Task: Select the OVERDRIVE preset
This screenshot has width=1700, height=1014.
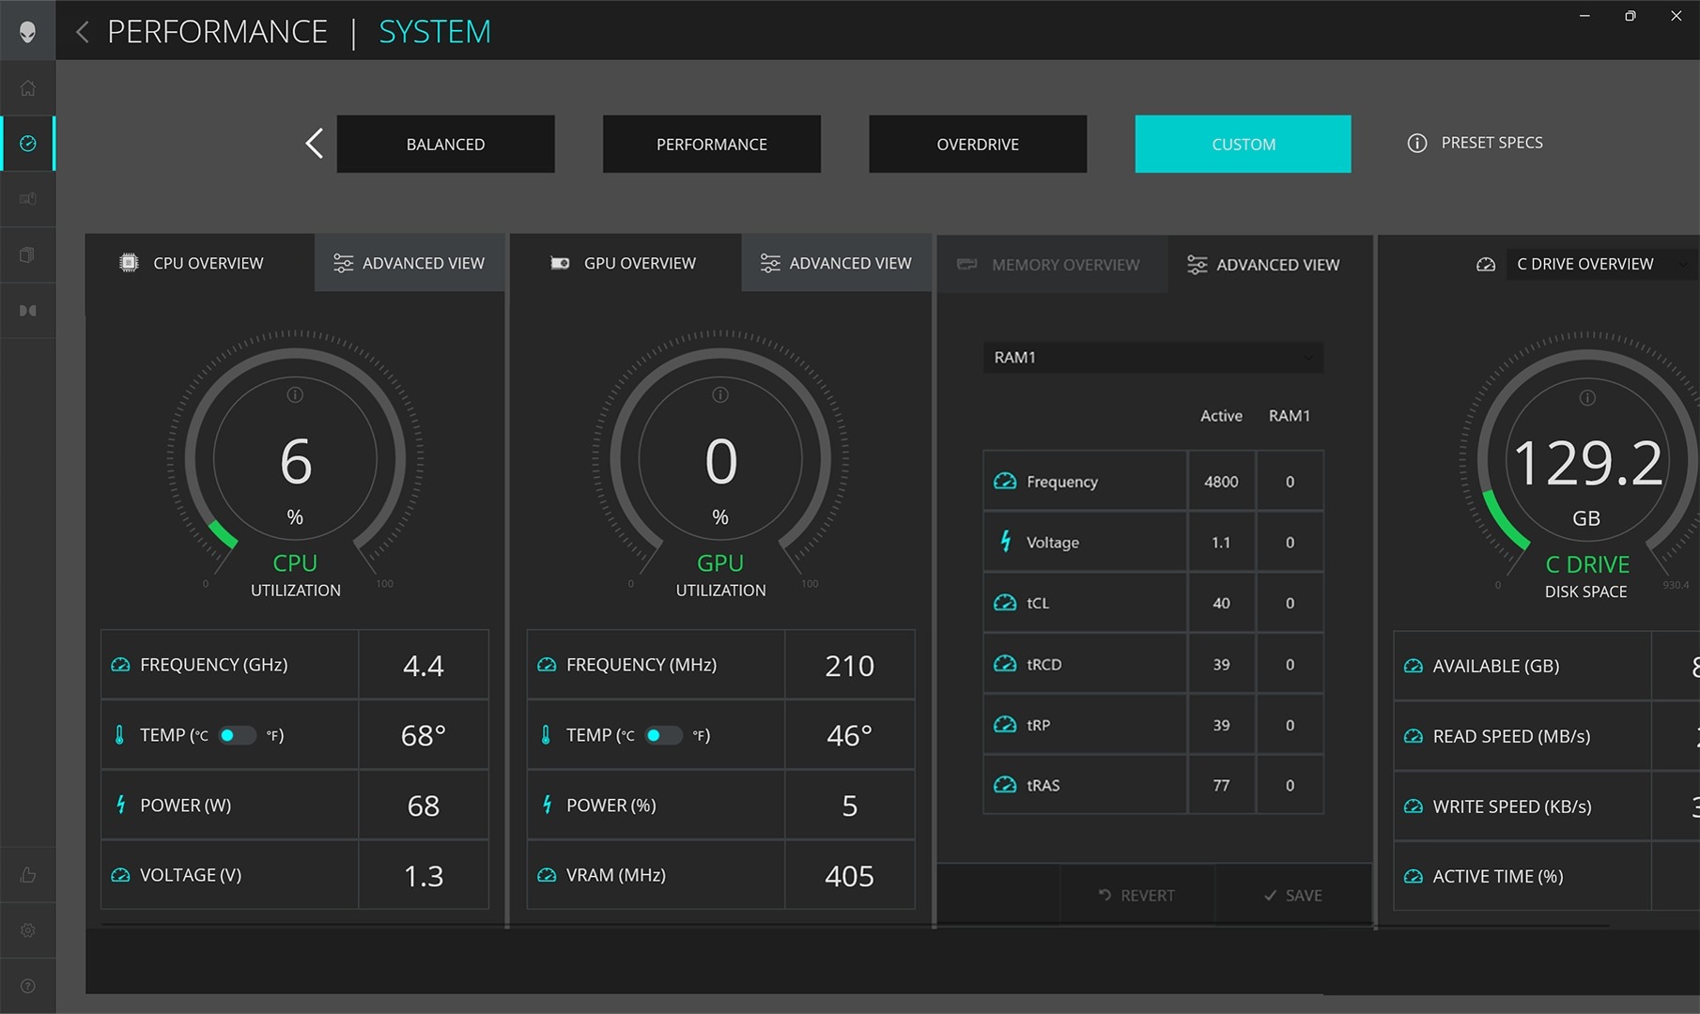Action: click(x=977, y=144)
